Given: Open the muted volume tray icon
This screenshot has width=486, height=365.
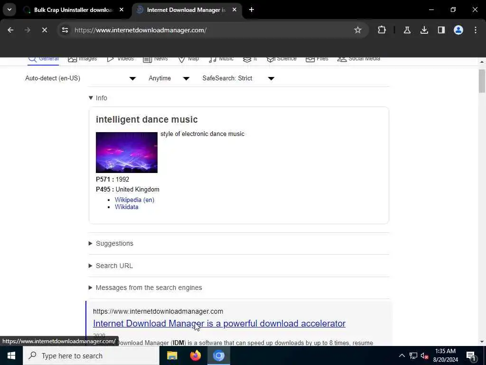Looking at the screenshot, I should (x=424, y=355).
